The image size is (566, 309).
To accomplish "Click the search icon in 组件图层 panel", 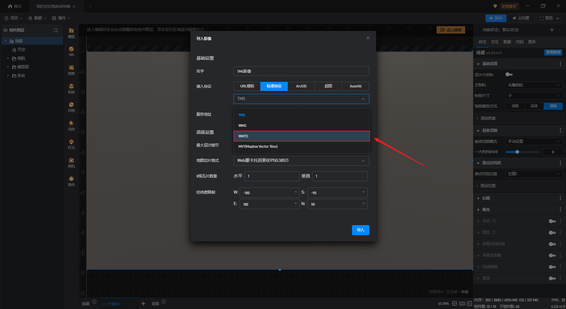I will [x=56, y=30].
